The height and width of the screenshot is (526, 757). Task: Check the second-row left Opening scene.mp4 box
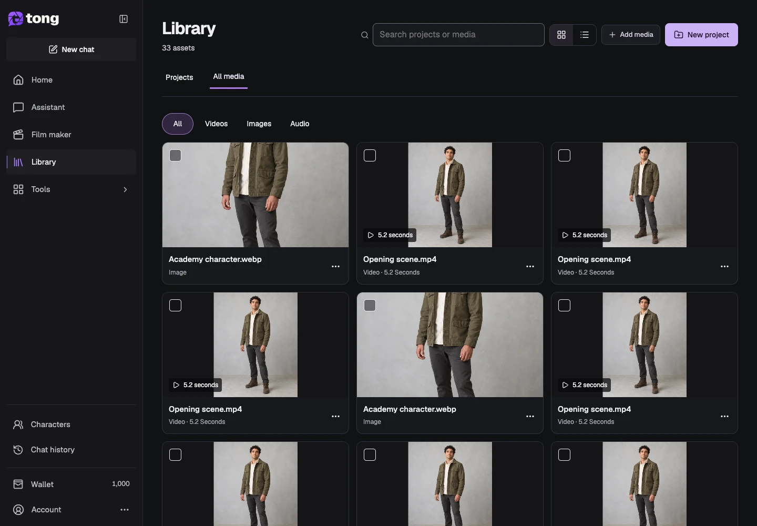pyautogui.click(x=176, y=306)
